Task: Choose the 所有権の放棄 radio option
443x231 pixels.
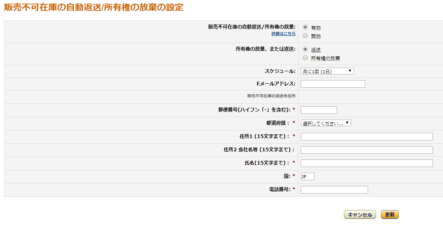Action: pos(305,58)
